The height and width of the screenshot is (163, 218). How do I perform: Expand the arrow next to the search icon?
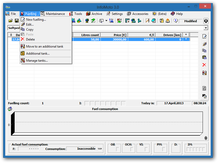coord(106,21)
